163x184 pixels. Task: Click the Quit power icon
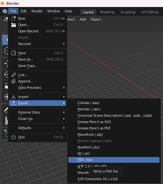coord(14,137)
